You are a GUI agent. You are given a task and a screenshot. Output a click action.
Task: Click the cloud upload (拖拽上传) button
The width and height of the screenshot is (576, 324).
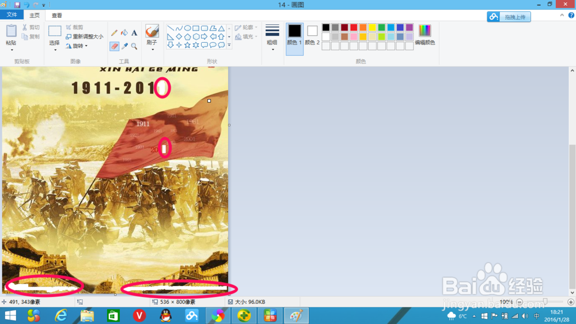pyautogui.click(x=509, y=17)
